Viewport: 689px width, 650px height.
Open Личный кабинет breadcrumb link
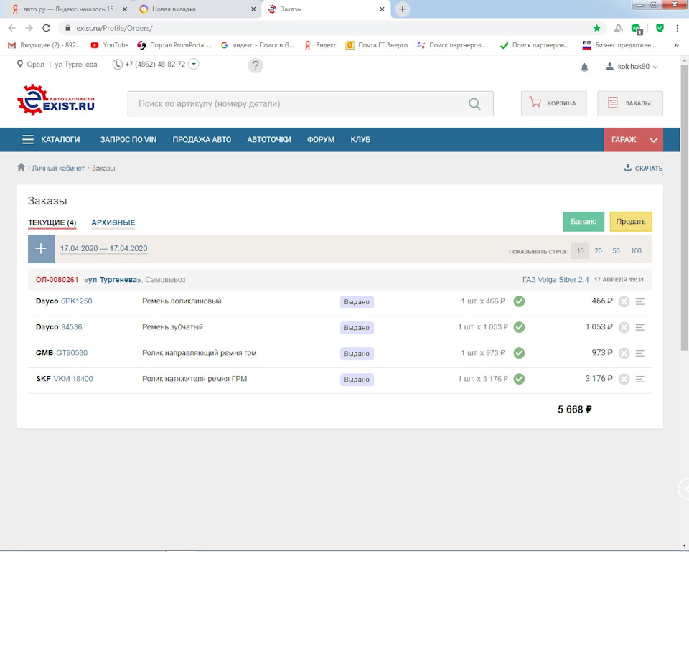(58, 168)
